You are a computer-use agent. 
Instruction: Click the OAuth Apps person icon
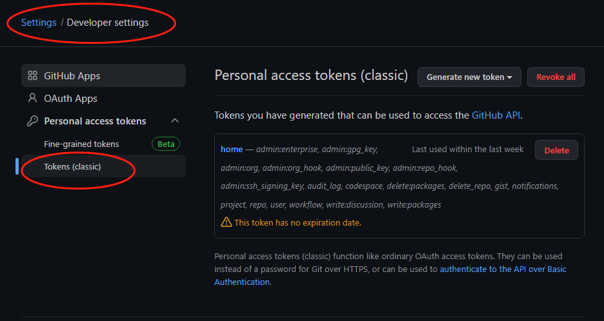(x=33, y=98)
